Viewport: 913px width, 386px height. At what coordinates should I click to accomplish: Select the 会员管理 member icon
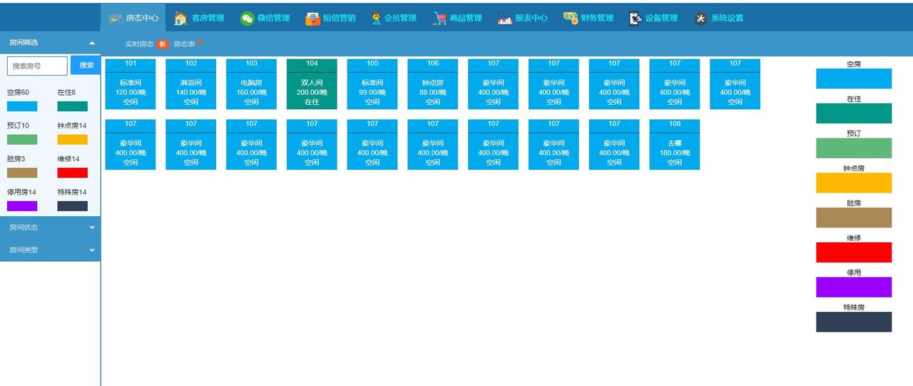376,19
